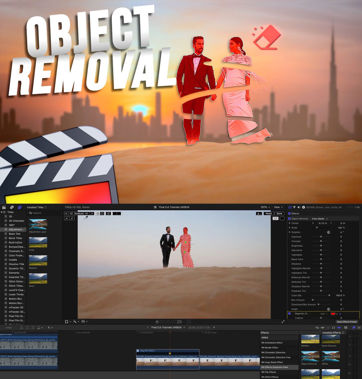The height and width of the screenshot is (379, 362).
Task: Jump to last frame in mask toolbar
Action: [92, 213]
